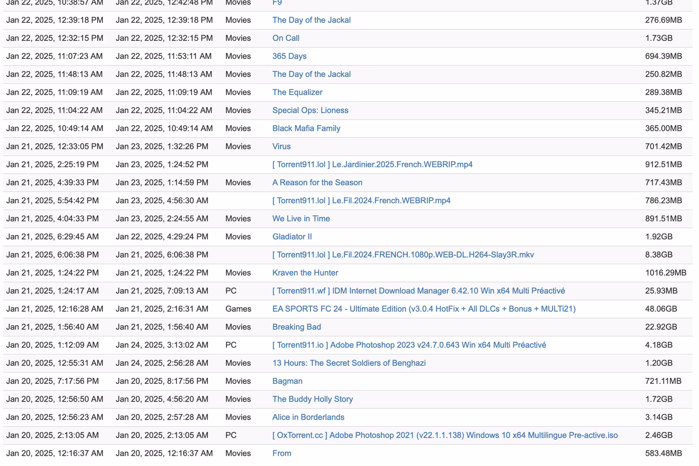This screenshot has height=466, width=699.
Task: Select the Alice in Borderlands link
Action: pos(308,417)
